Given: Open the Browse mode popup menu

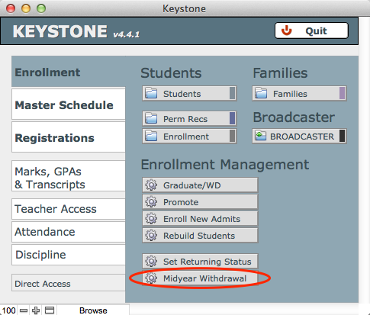Looking at the screenshot, I should pos(93,310).
